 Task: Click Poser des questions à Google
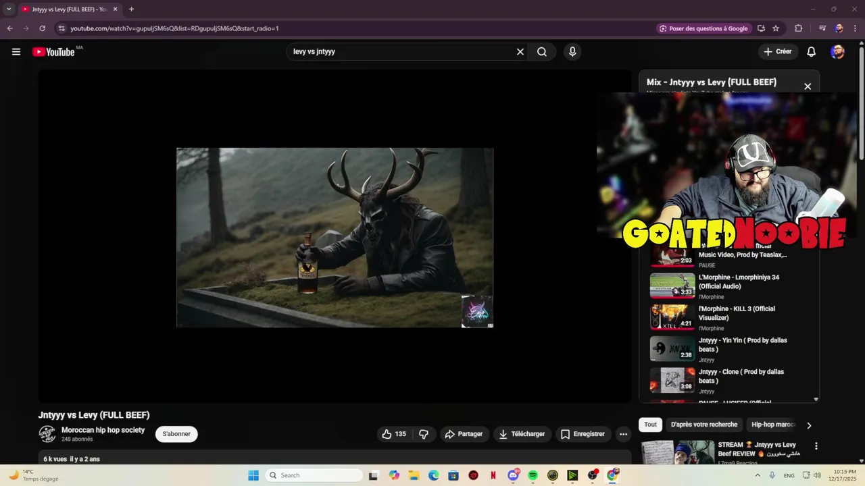tap(703, 28)
